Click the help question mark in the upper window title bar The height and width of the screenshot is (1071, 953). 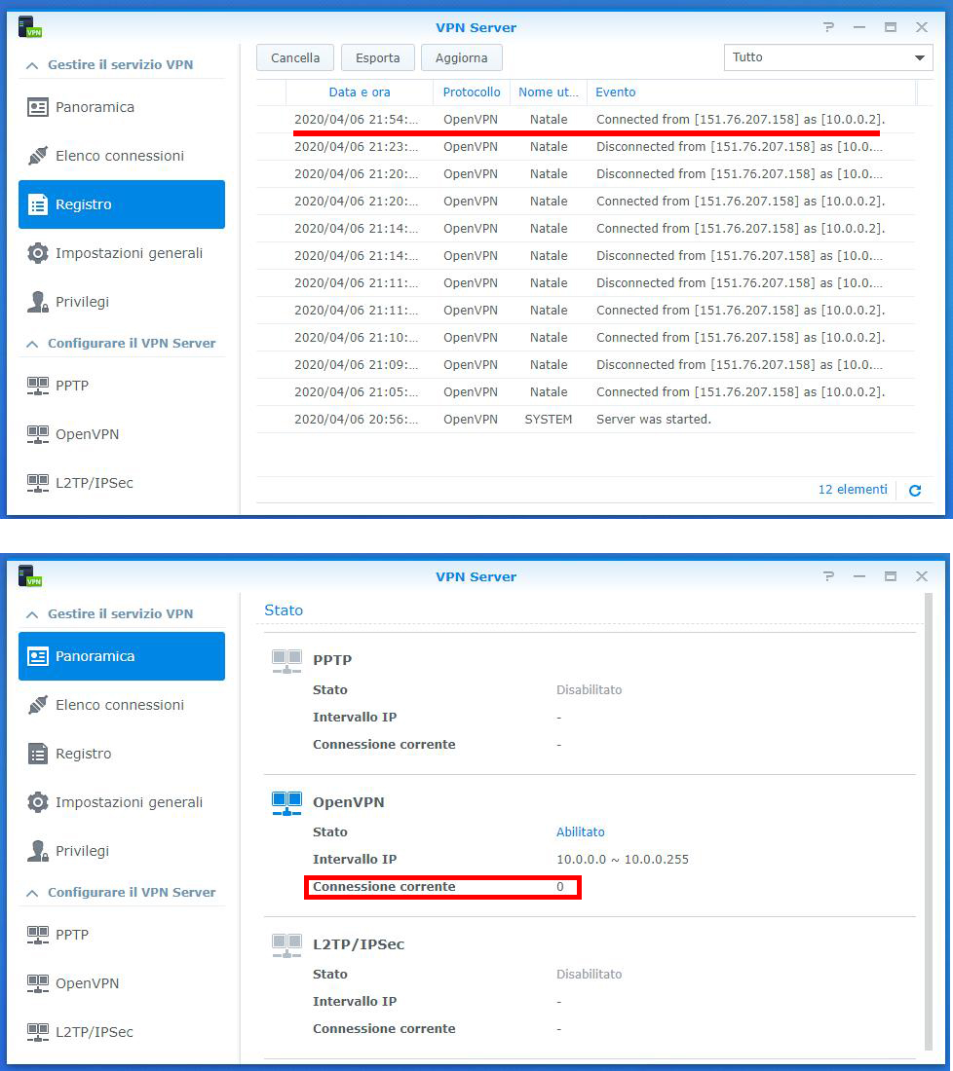[828, 27]
